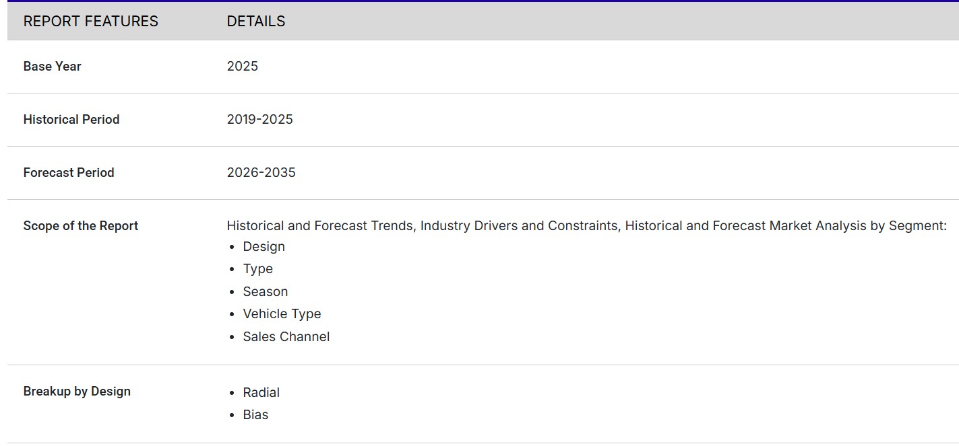Screen dimensions: 959x446
Task: Select the Design bullet in scope list
Action: click(264, 246)
